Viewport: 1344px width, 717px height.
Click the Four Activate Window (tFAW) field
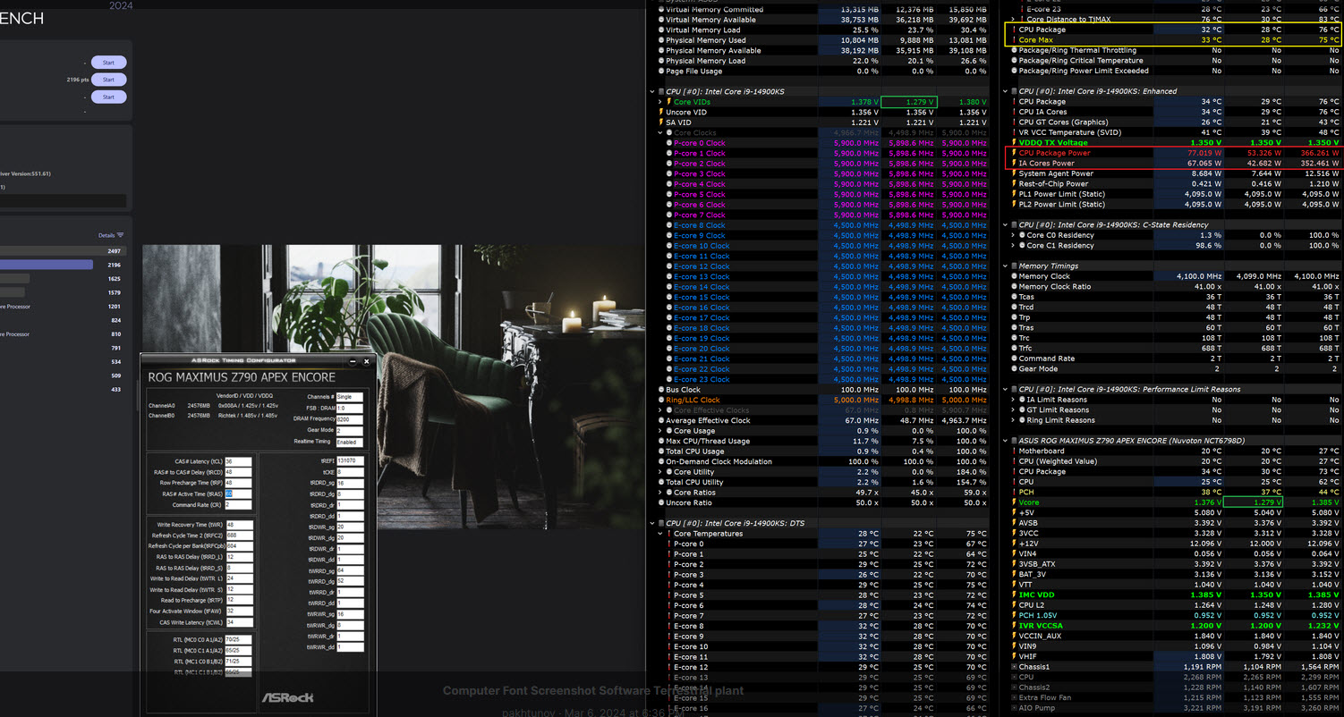239,612
